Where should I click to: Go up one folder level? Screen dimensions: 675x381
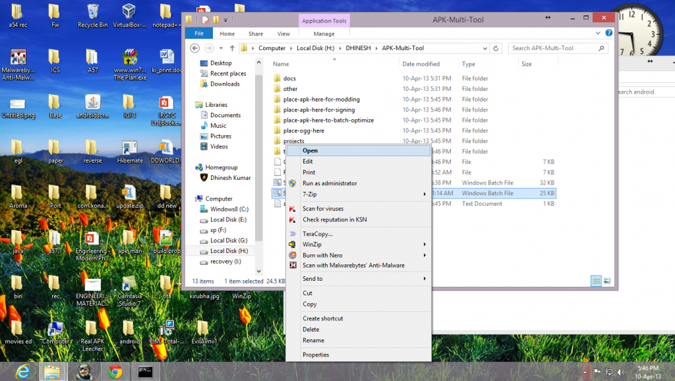click(232, 48)
